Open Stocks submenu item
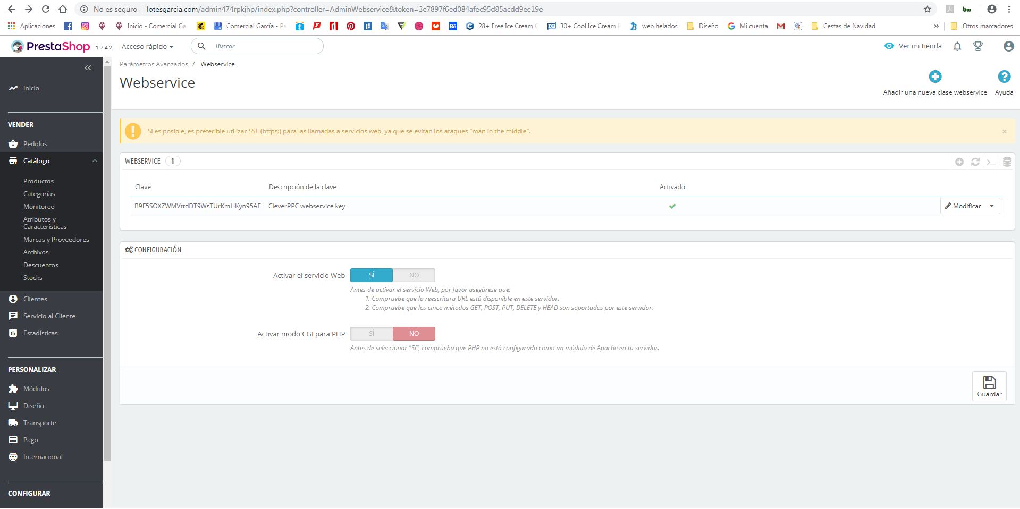Screen dimensions: 1020x509 pyautogui.click(x=33, y=278)
